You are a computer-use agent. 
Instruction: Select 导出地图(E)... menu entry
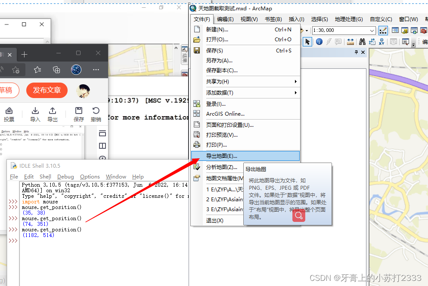click(245, 156)
